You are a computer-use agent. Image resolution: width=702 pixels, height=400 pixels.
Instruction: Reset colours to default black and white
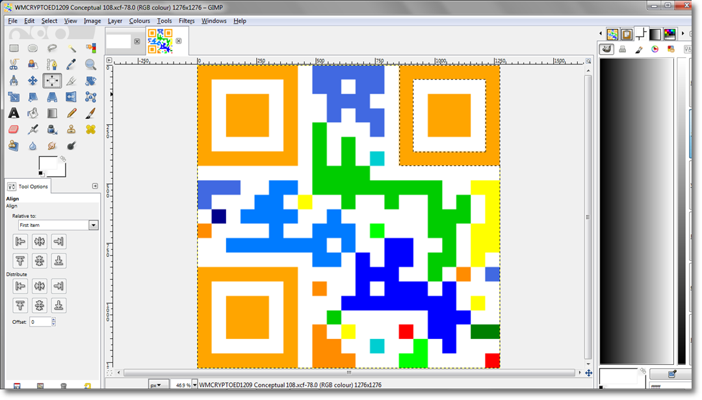coord(41,174)
